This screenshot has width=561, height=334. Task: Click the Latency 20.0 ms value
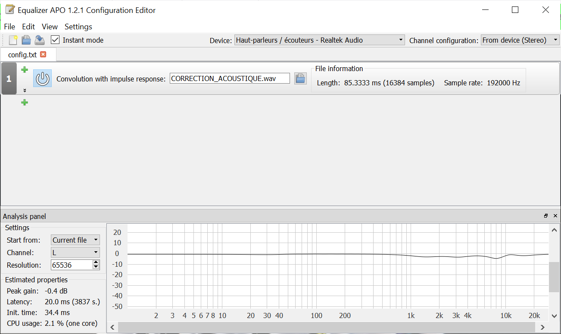coord(72,302)
